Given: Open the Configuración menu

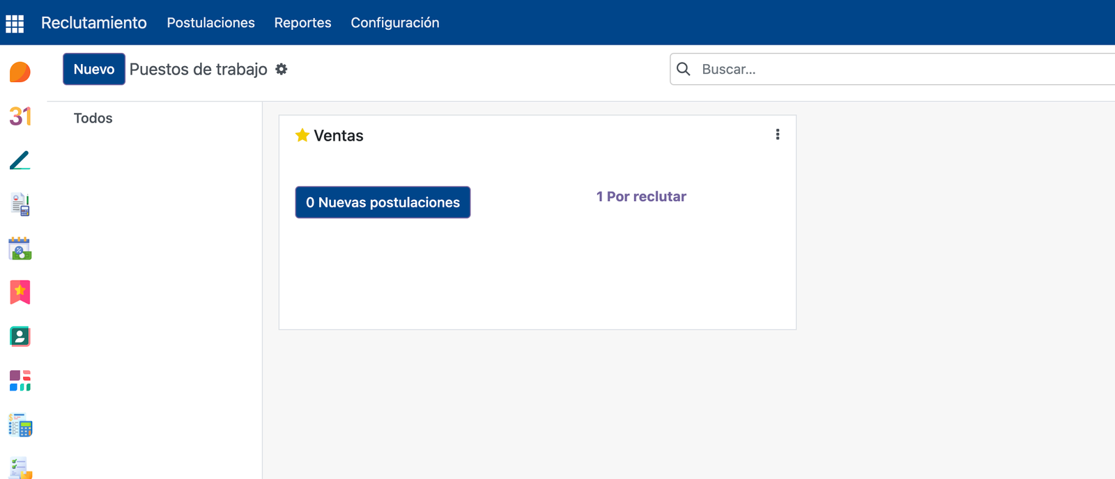Looking at the screenshot, I should click(x=395, y=23).
